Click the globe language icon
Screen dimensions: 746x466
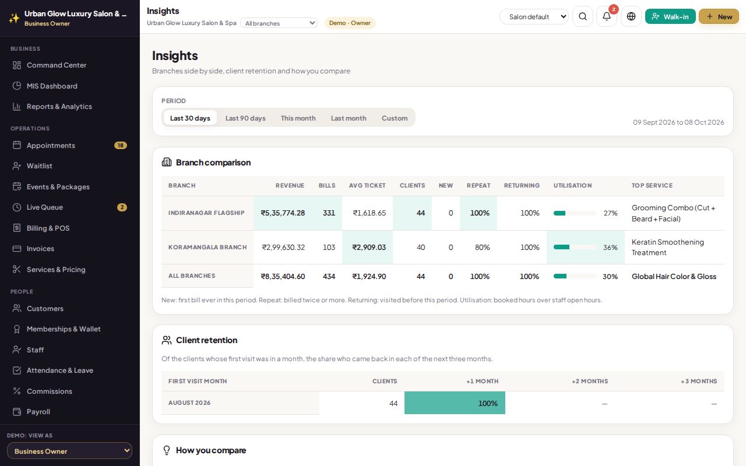point(631,16)
